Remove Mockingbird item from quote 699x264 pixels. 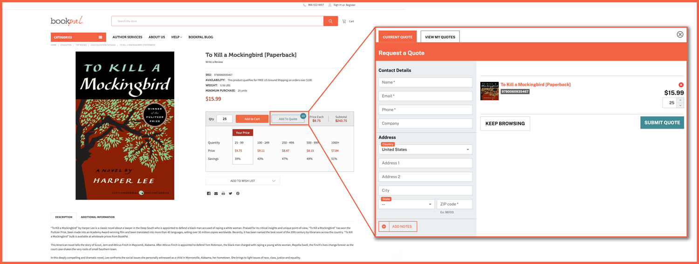(x=681, y=85)
